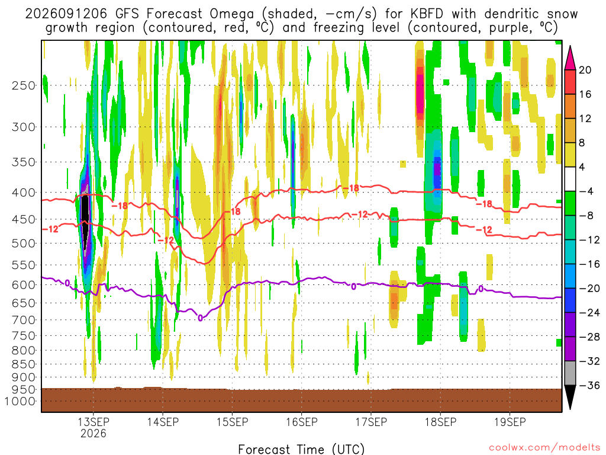Click the black bottom arrow of colorbar
Image resolution: width=606 pixels, height=455 pixels.
point(570,397)
